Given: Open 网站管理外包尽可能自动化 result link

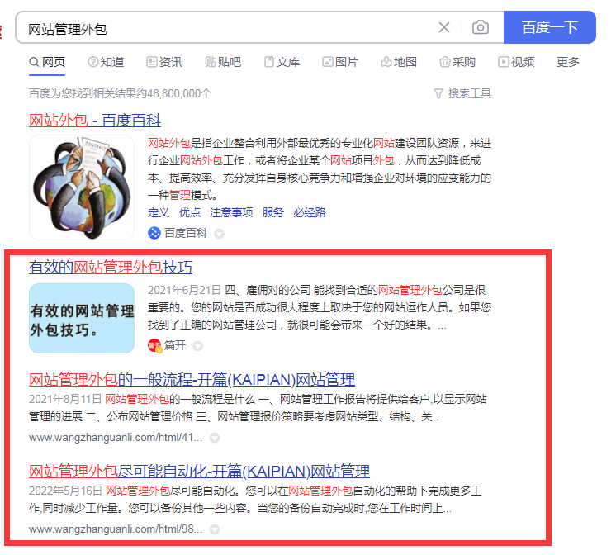Looking at the screenshot, I should click(199, 472).
